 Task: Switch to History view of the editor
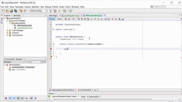coord(59,19)
